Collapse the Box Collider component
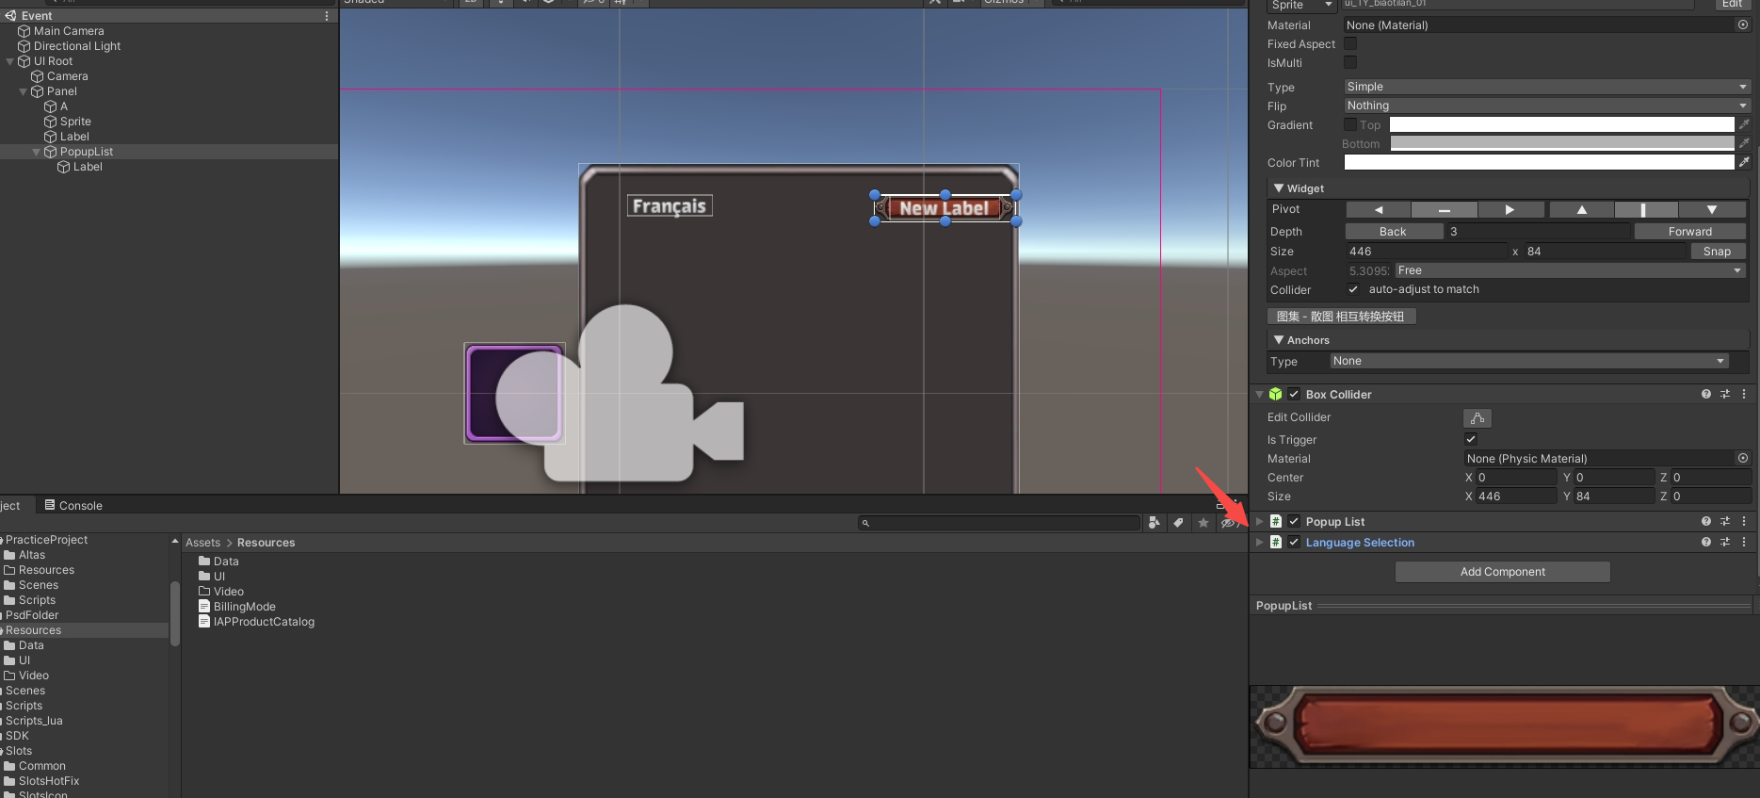 tap(1259, 395)
